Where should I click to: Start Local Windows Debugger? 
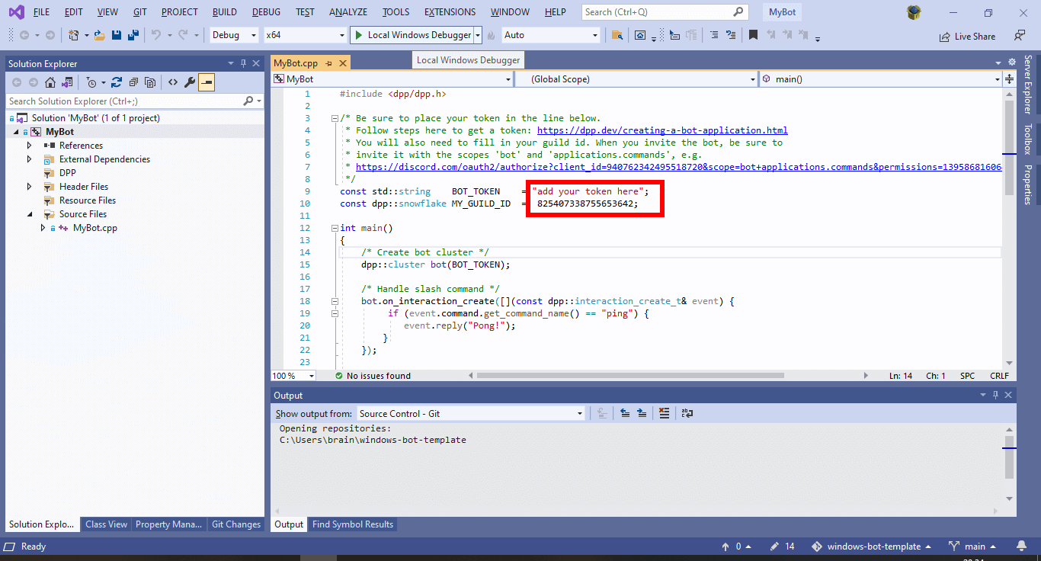(x=411, y=35)
